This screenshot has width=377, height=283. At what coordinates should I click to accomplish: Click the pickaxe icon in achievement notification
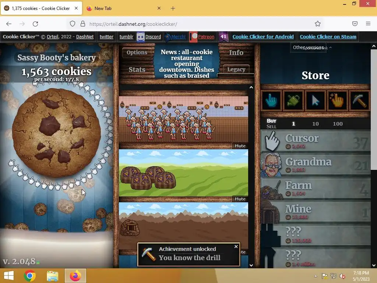149,254
